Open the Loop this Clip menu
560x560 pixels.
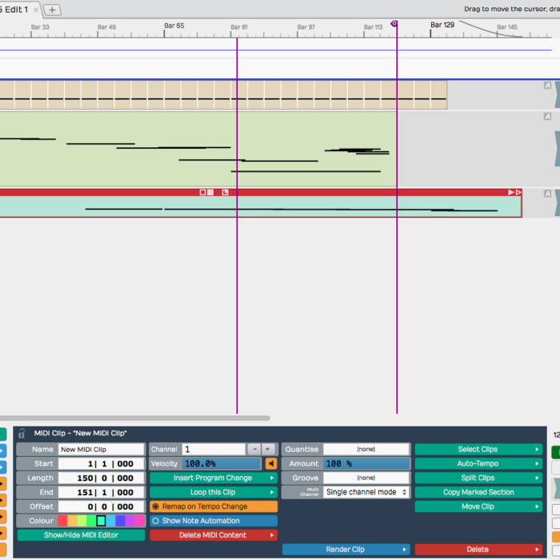(x=213, y=493)
